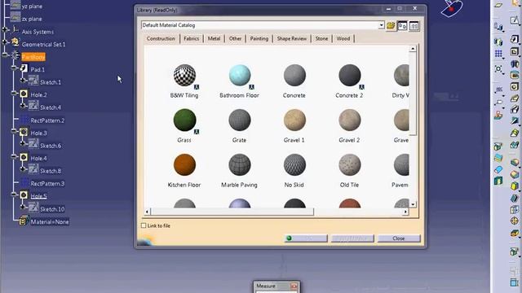Screen dimensions: 522x293
Task: Switch library to list details display
Action: (414, 25)
